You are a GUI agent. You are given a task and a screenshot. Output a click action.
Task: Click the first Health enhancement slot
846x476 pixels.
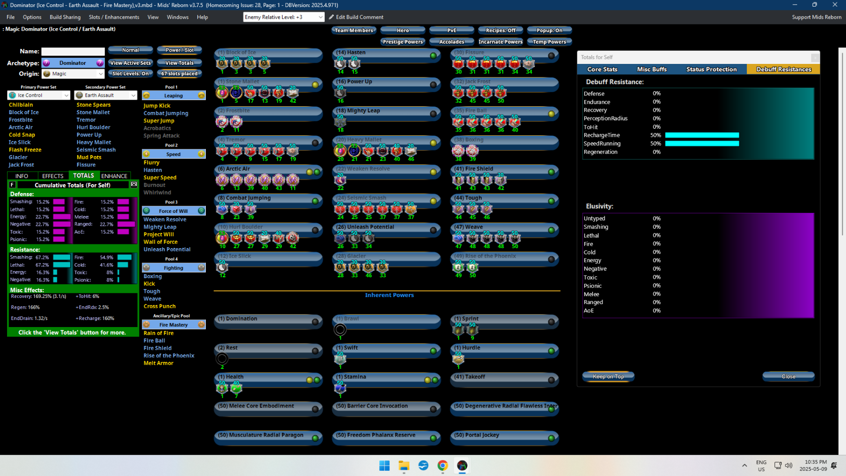(222, 388)
